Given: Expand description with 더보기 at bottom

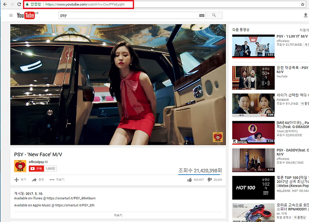Looking at the screenshot, I should [118, 215].
